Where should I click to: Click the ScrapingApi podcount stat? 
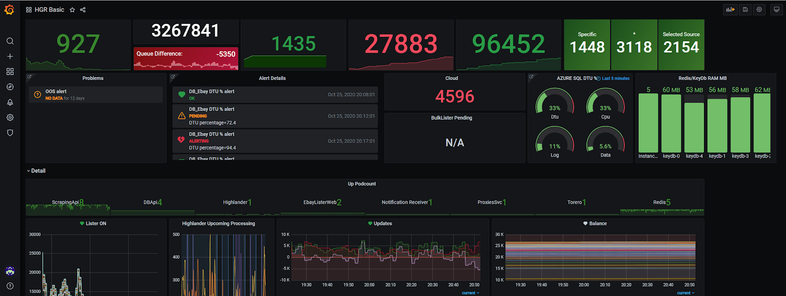tap(68, 202)
